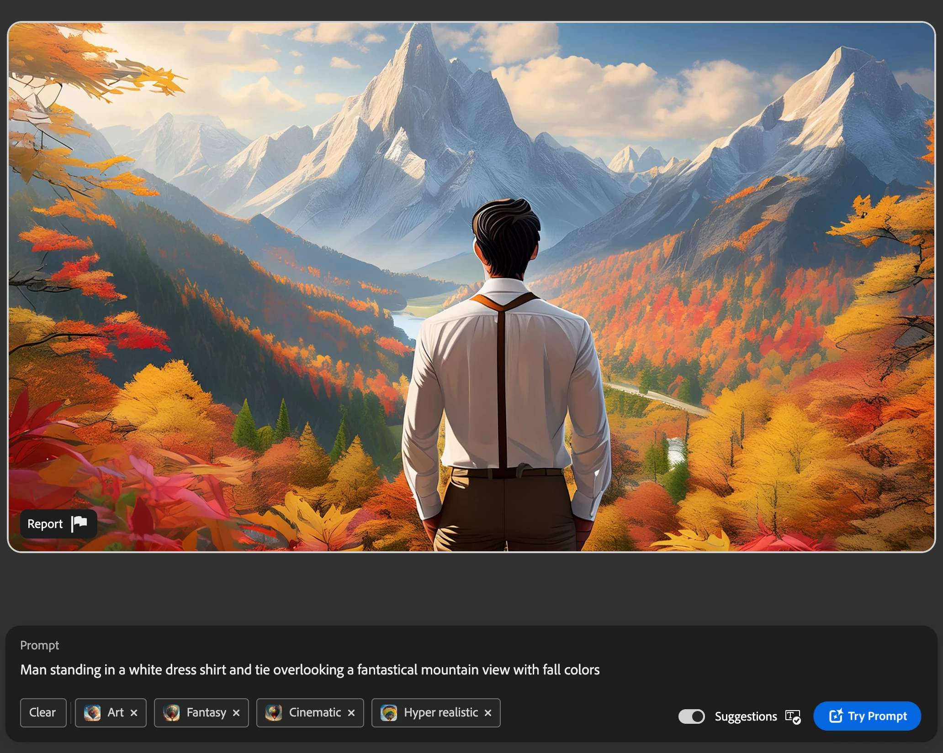Click the text-check icon beside Suggestions
943x753 pixels.
tap(793, 716)
